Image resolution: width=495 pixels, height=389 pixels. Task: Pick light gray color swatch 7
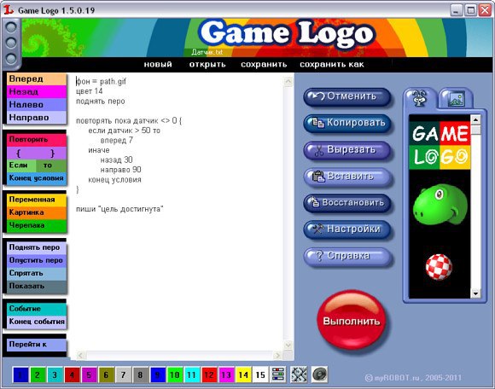pos(123,374)
